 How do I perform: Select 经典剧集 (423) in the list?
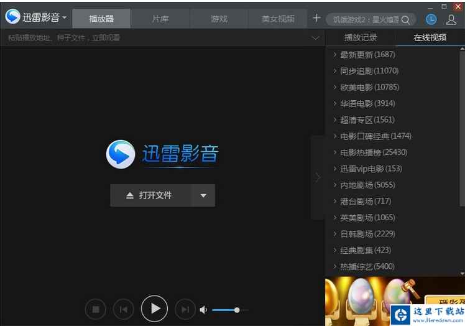click(362, 250)
